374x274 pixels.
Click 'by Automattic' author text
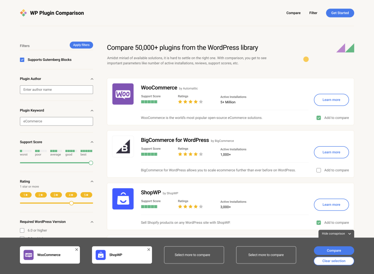[189, 88]
